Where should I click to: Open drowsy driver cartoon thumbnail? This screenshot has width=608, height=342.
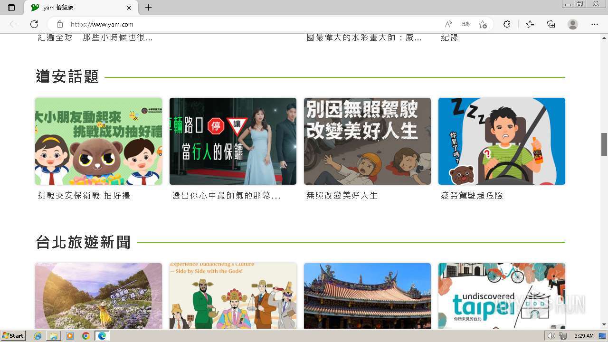click(x=502, y=141)
